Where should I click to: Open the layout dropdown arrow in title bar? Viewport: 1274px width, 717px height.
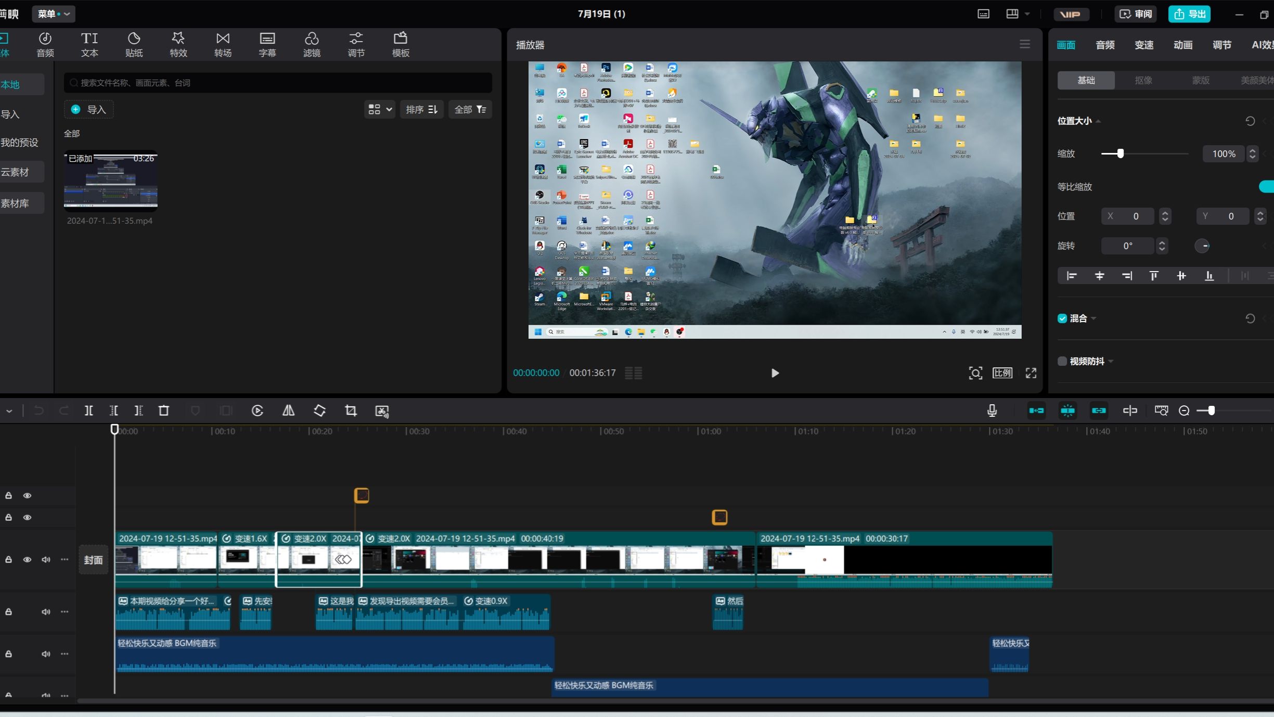(x=1027, y=14)
